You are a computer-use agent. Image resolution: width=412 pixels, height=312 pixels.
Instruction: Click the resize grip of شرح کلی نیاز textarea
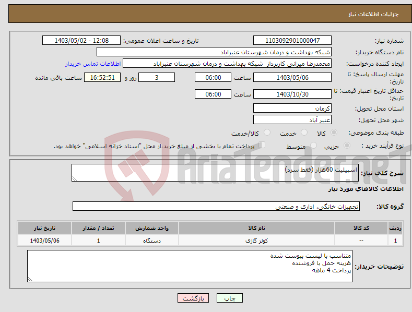[74, 178]
